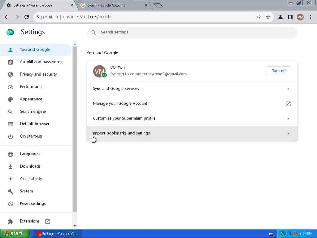Click the Performance gauge icon
Viewport: 317px width, 238px height.
pyautogui.click(x=10, y=87)
